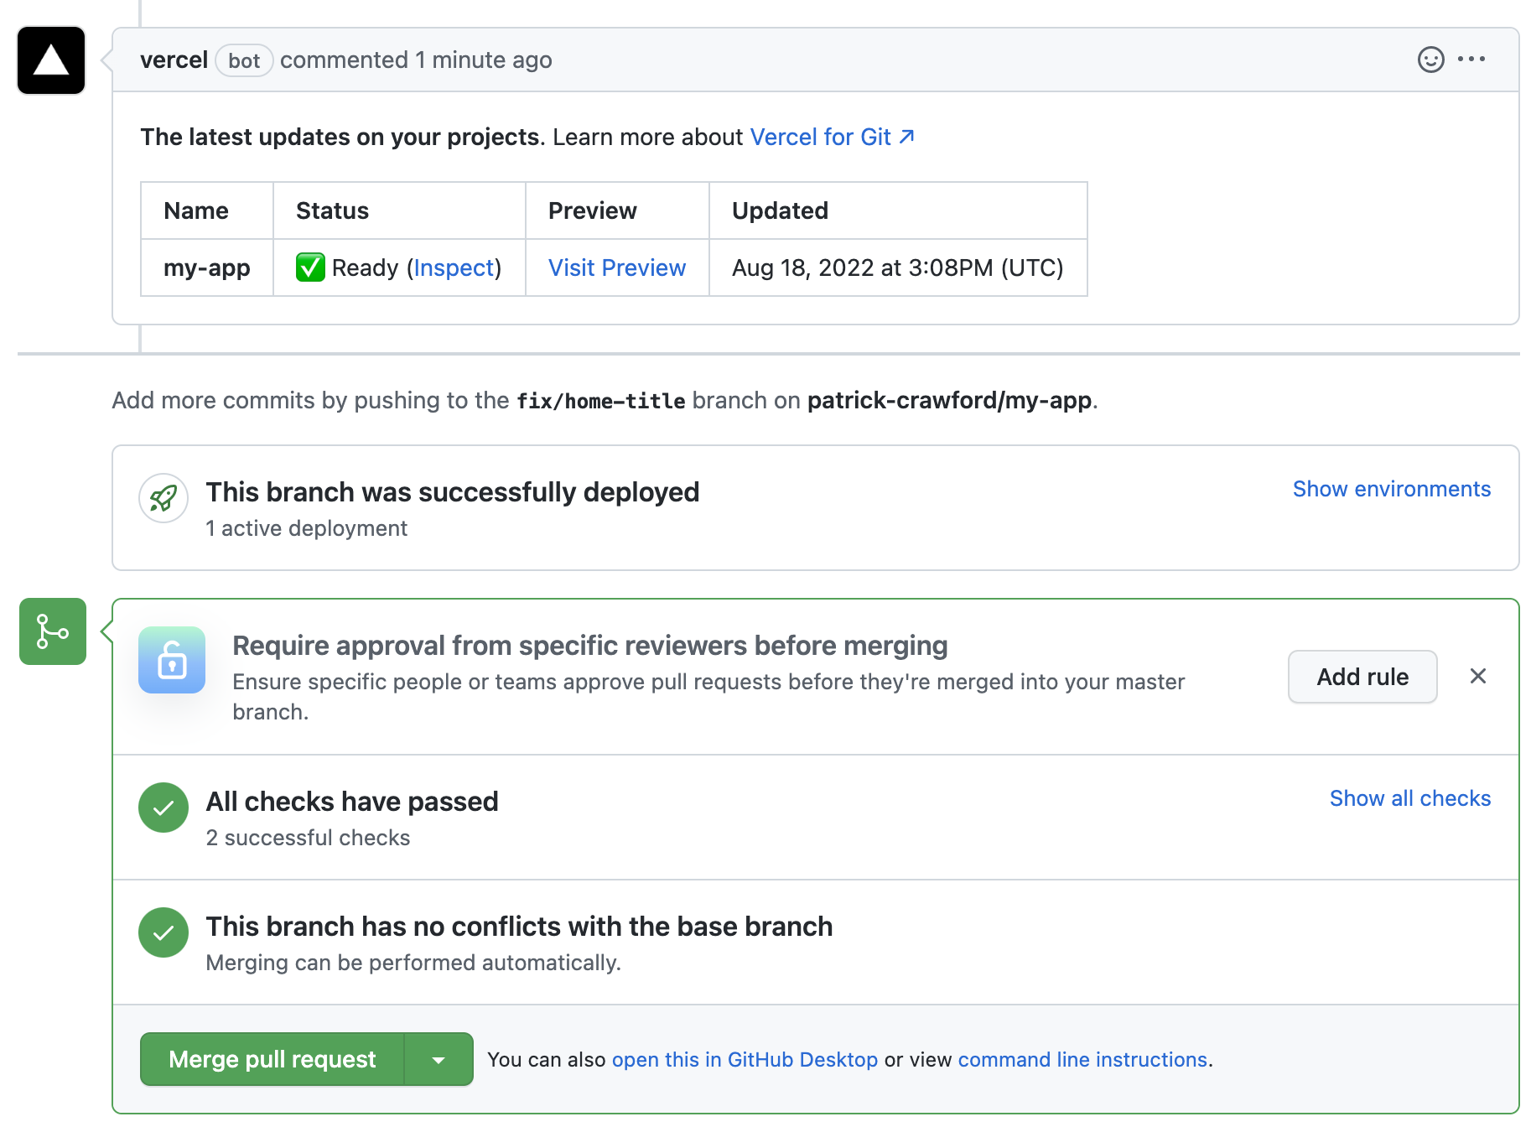Dismiss the reviewer approval suggestion with X

click(x=1478, y=676)
